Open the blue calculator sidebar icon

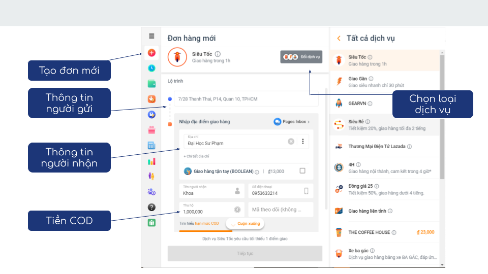(x=151, y=146)
